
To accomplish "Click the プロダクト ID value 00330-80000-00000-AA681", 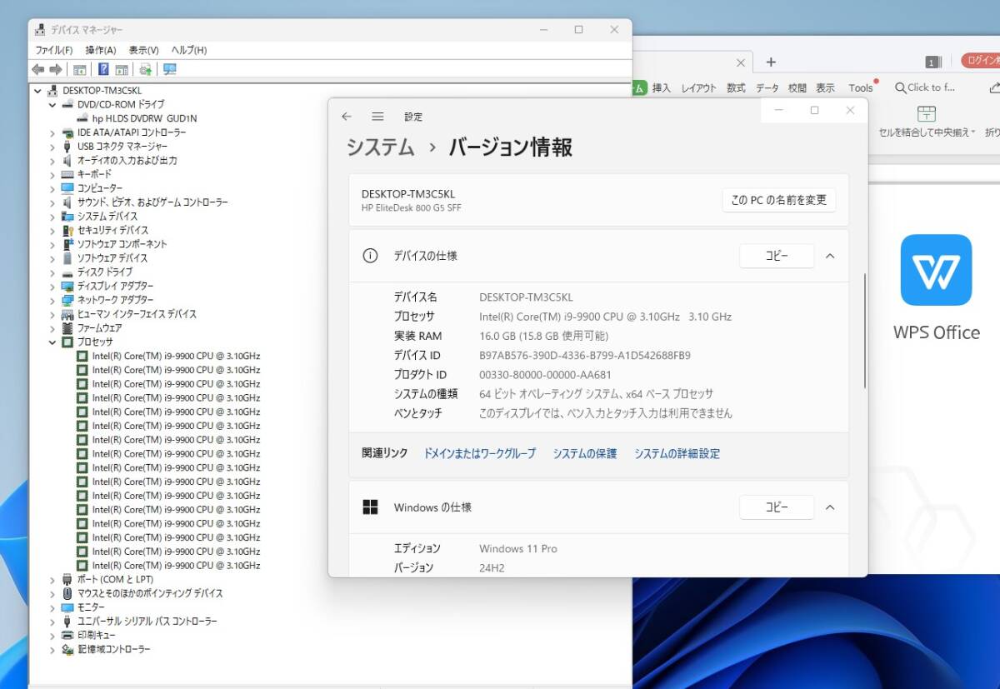I will 546,375.
